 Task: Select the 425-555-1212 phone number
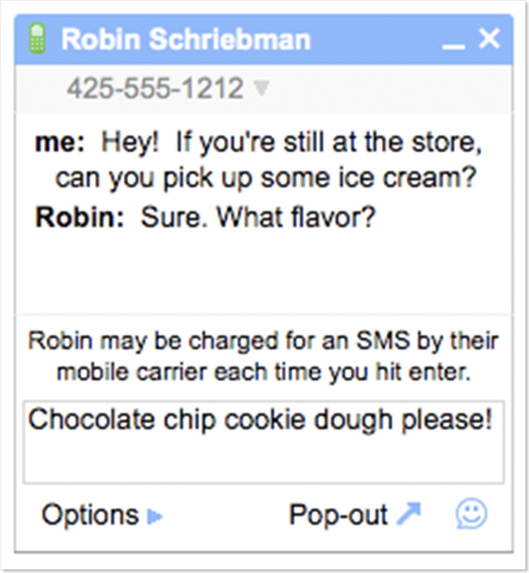[155, 88]
